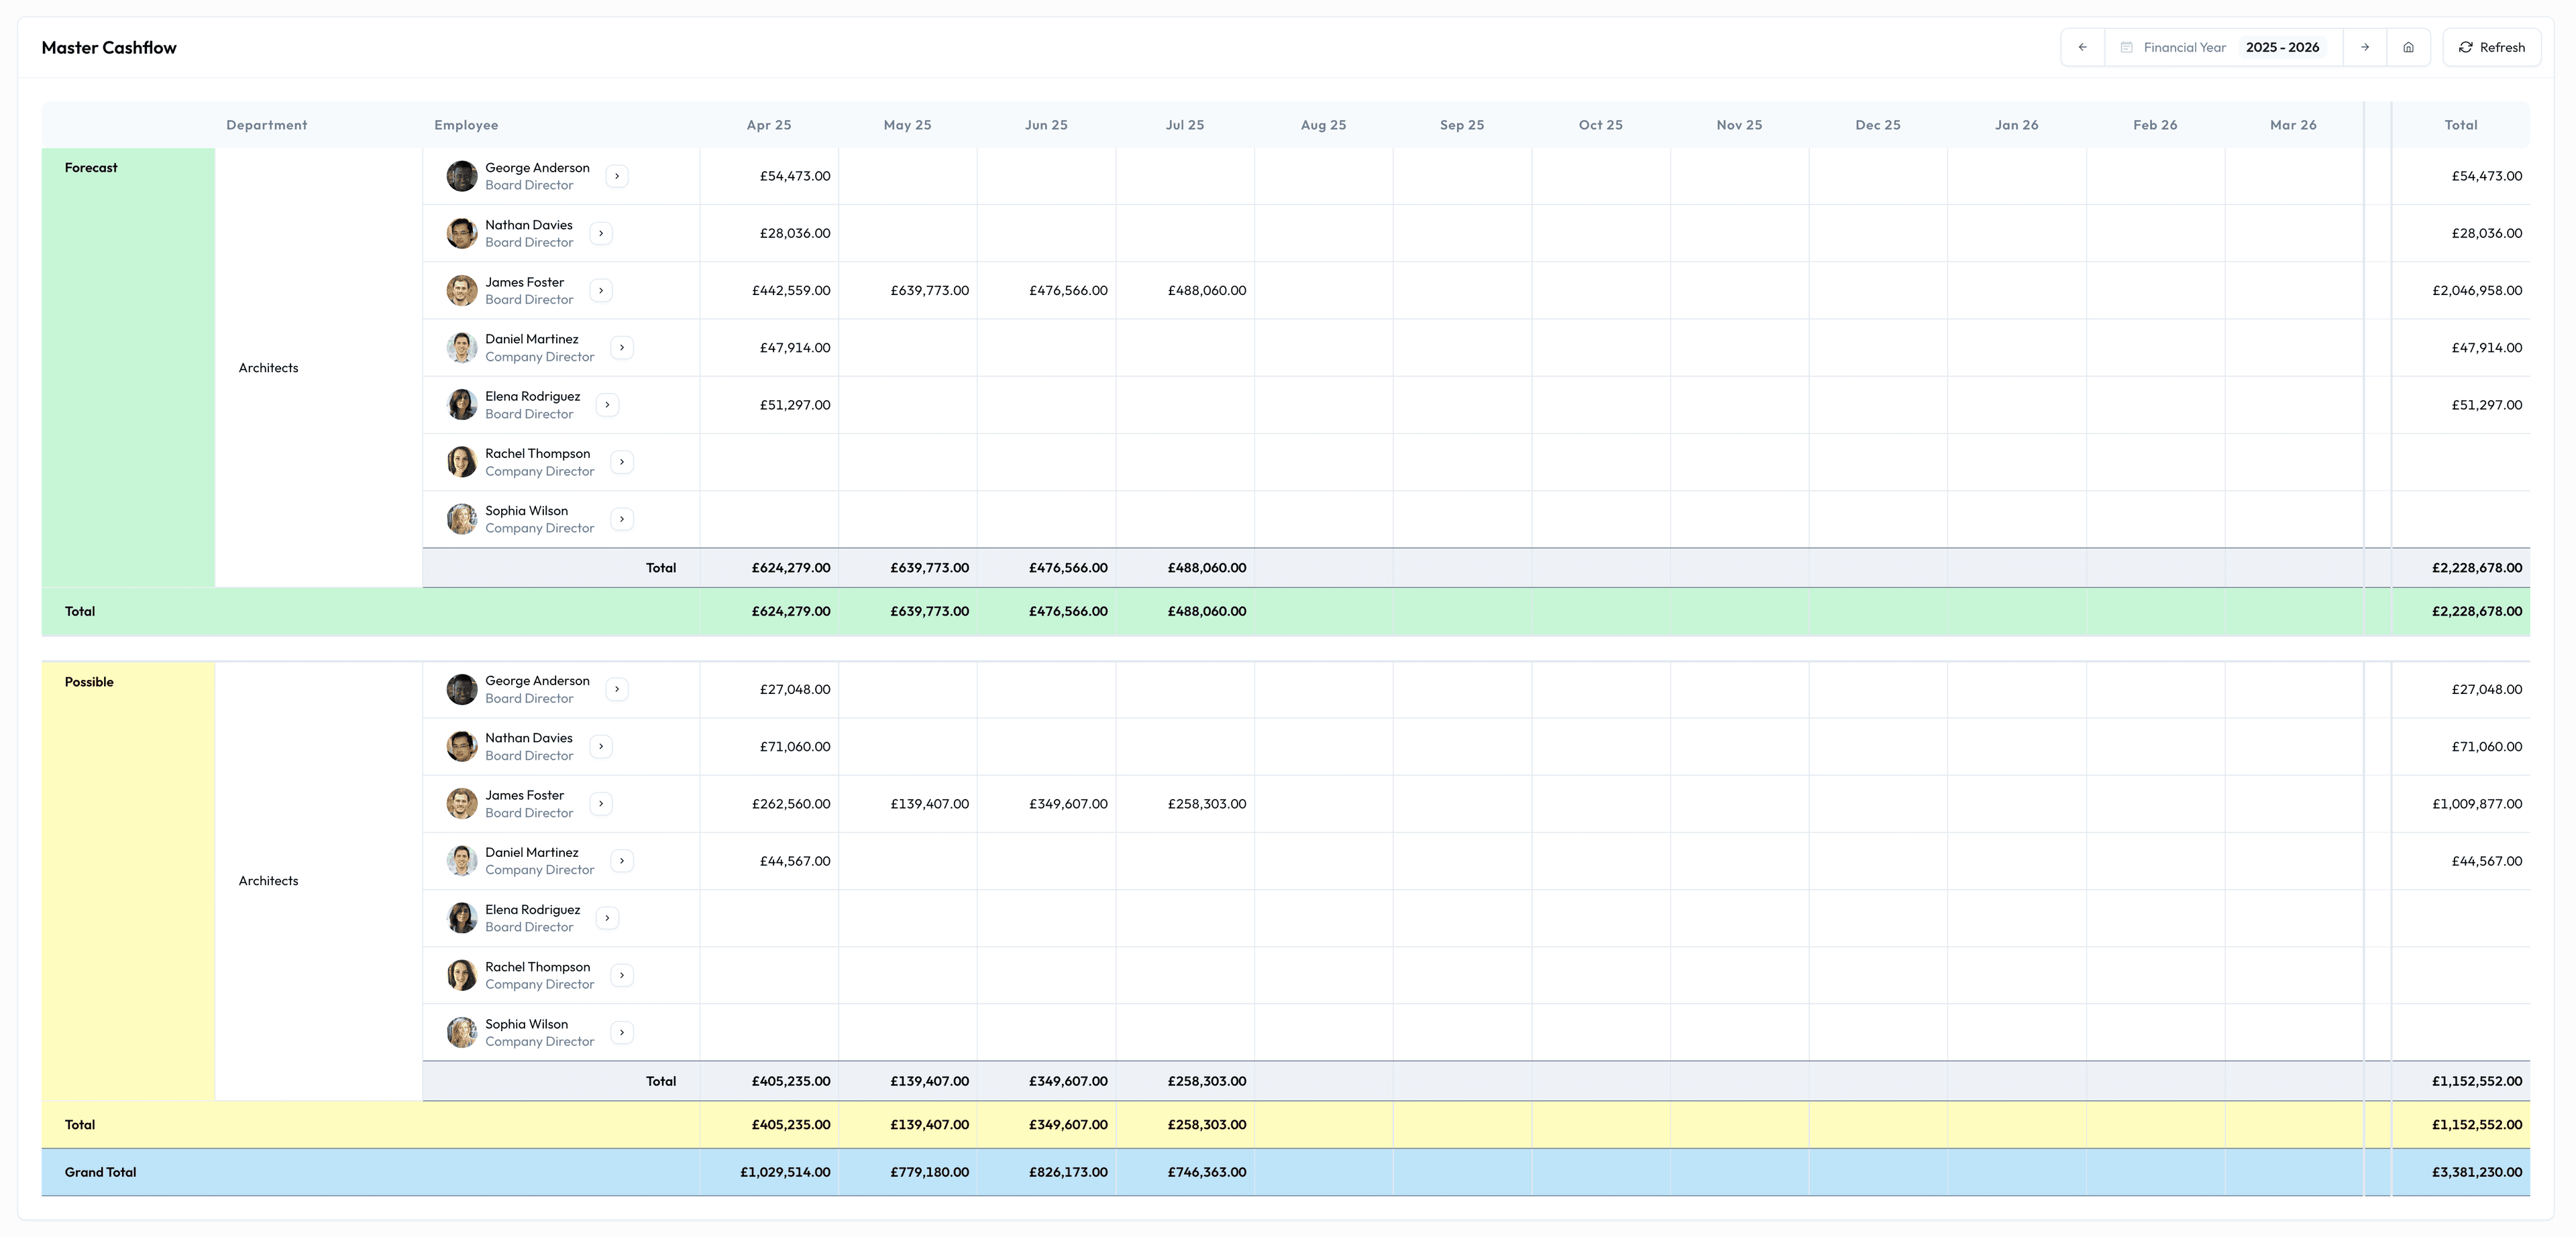2576x1237 pixels.
Task: Click the Possible section label
Action: (89, 681)
